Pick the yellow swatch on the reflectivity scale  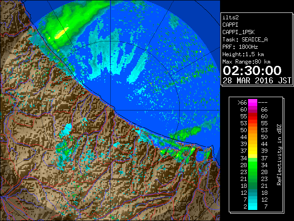[x=253, y=151]
